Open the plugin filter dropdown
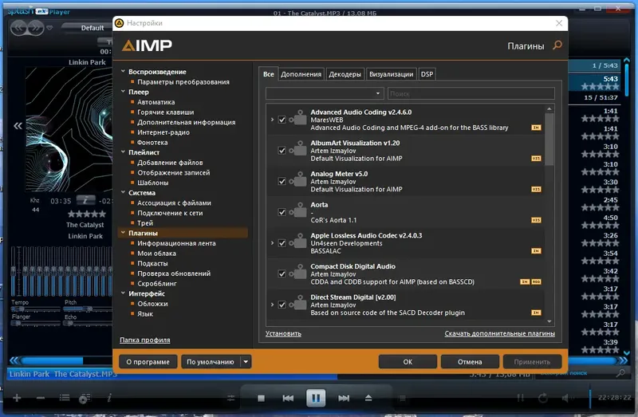 coord(325,93)
